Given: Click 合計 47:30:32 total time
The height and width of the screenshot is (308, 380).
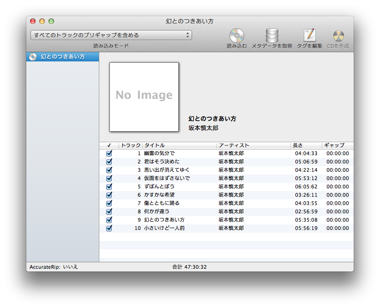Looking at the screenshot, I should click(189, 267).
